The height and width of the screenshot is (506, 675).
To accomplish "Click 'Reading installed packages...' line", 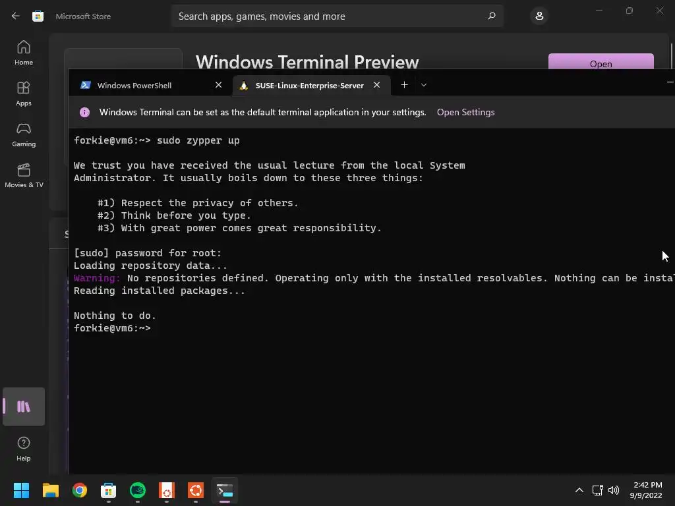I will tap(160, 291).
